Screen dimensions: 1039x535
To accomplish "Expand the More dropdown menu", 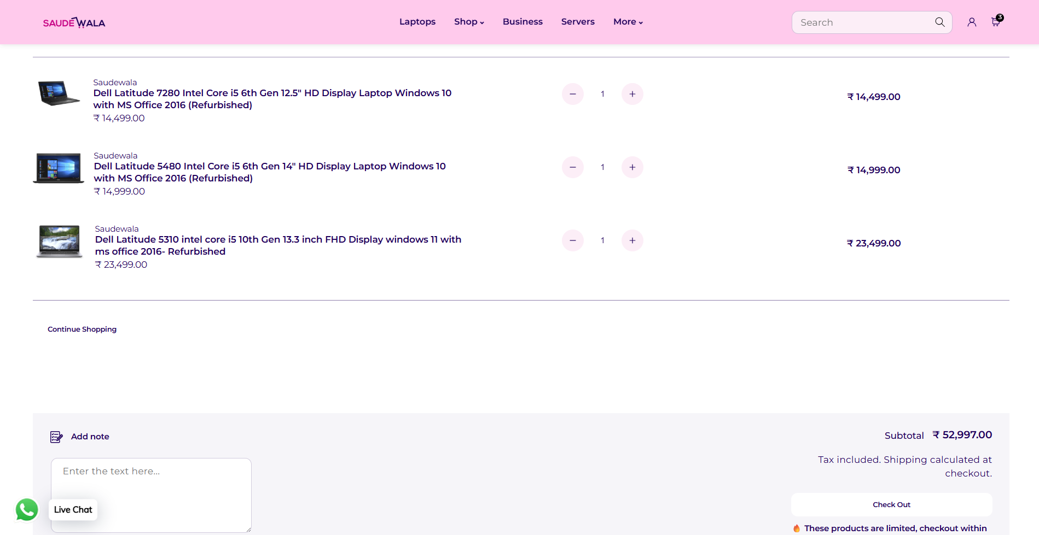I will point(628,22).
